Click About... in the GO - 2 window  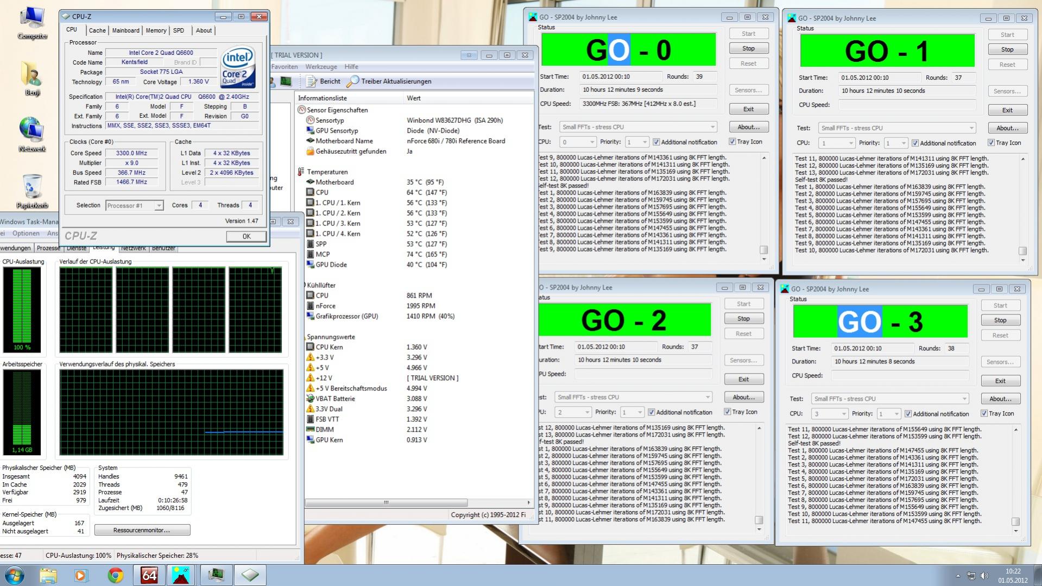(743, 397)
